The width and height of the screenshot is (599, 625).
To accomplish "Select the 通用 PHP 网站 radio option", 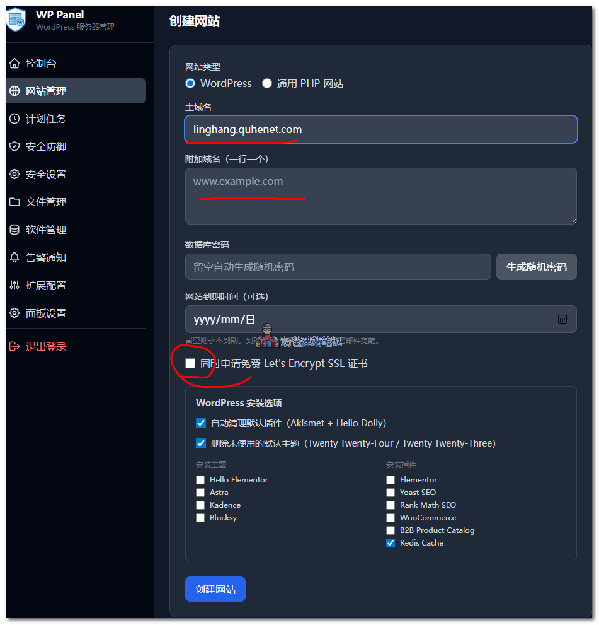I will pos(266,83).
